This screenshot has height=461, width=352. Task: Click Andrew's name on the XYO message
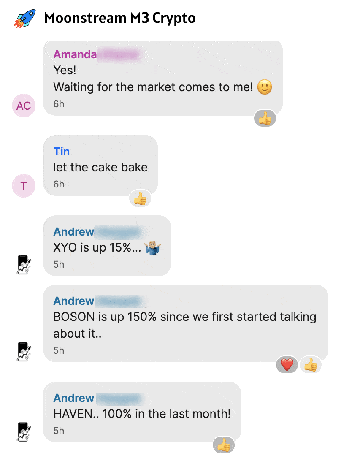(x=74, y=232)
